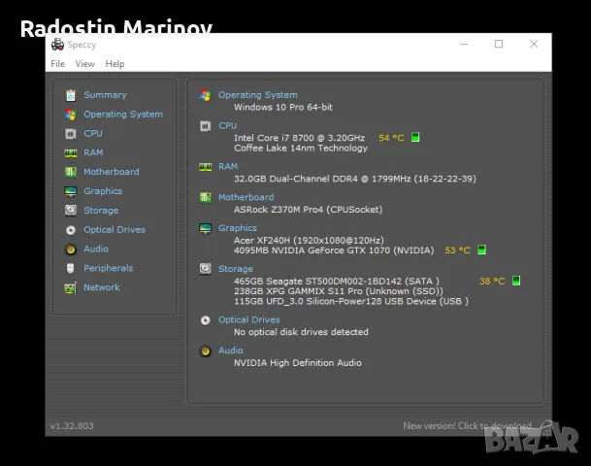Click the Optical Drives disc sidebar icon
591x466 pixels.
point(71,230)
